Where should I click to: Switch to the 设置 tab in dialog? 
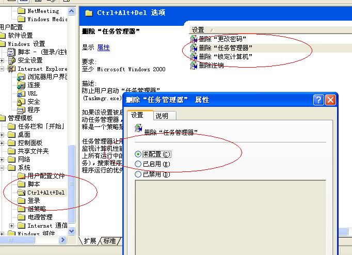pyautogui.click(x=140, y=115)
